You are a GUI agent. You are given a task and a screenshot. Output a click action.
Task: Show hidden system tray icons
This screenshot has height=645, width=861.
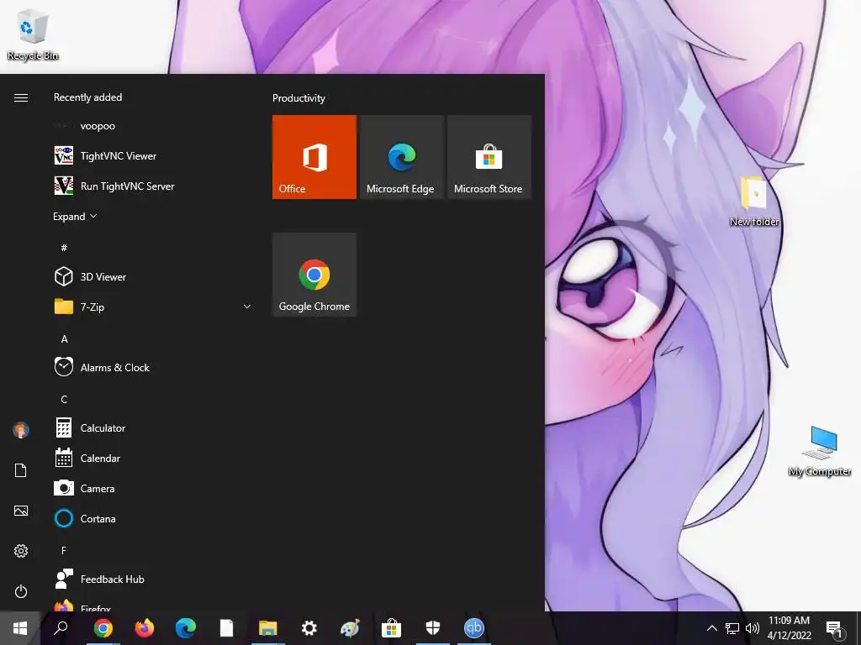coord(711,628)
